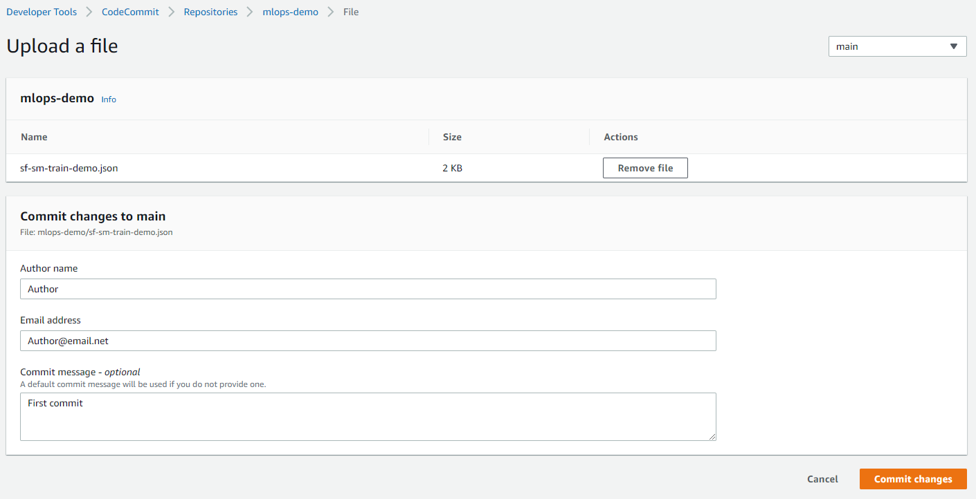The width and height of the screenshot is (976, 499).
Task: Click the Commit changes to main heading
Action: 93,216
